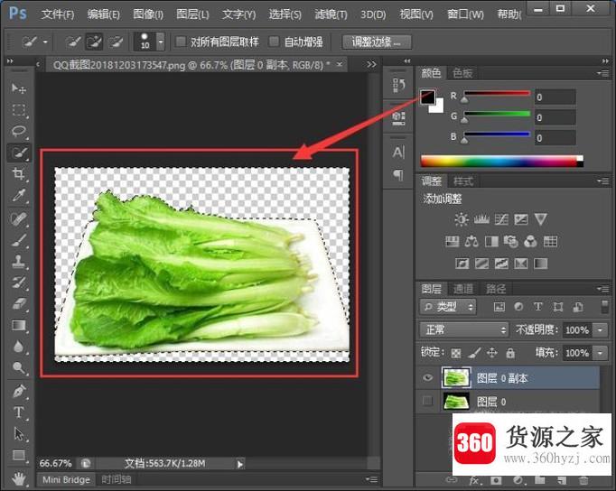616x491 pixels.
Task: Enable 对所有图层取样 checkbox
Action: tap(181, 42)
